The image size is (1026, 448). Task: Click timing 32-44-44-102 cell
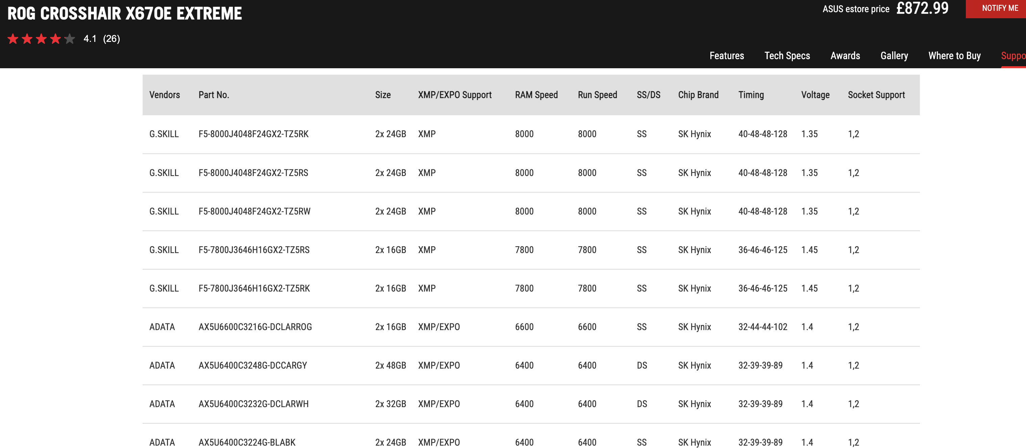(x=763, y=327)
